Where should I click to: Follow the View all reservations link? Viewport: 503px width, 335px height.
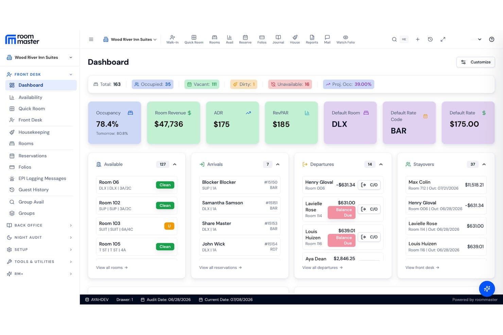221,267
